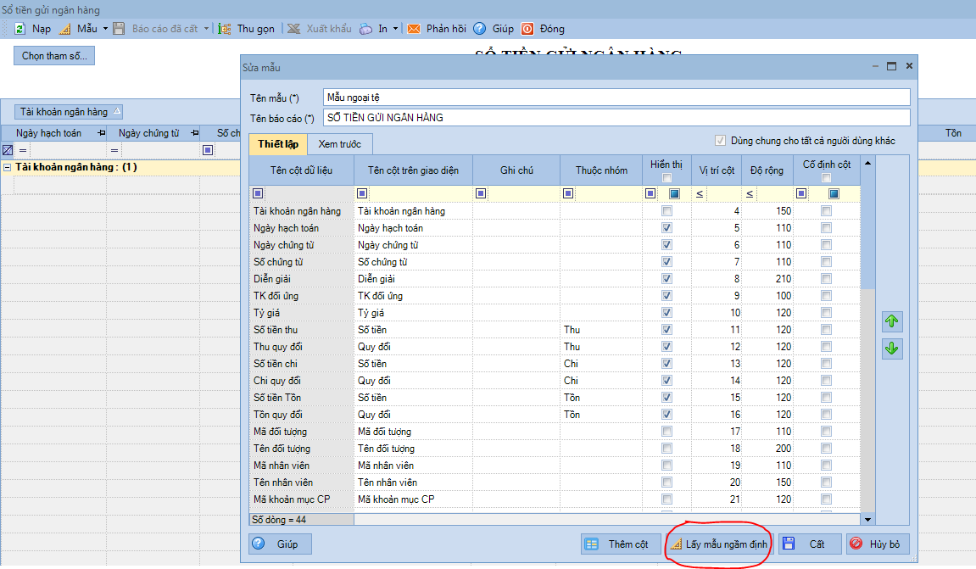Image resolution: width=976 pixels, height=569 pixels.
Task: Click the scrollbar down arrow in grid
Action: 867,519
